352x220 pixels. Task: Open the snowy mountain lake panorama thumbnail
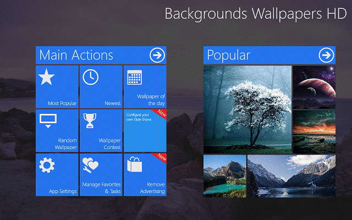(x=291, y=175)
